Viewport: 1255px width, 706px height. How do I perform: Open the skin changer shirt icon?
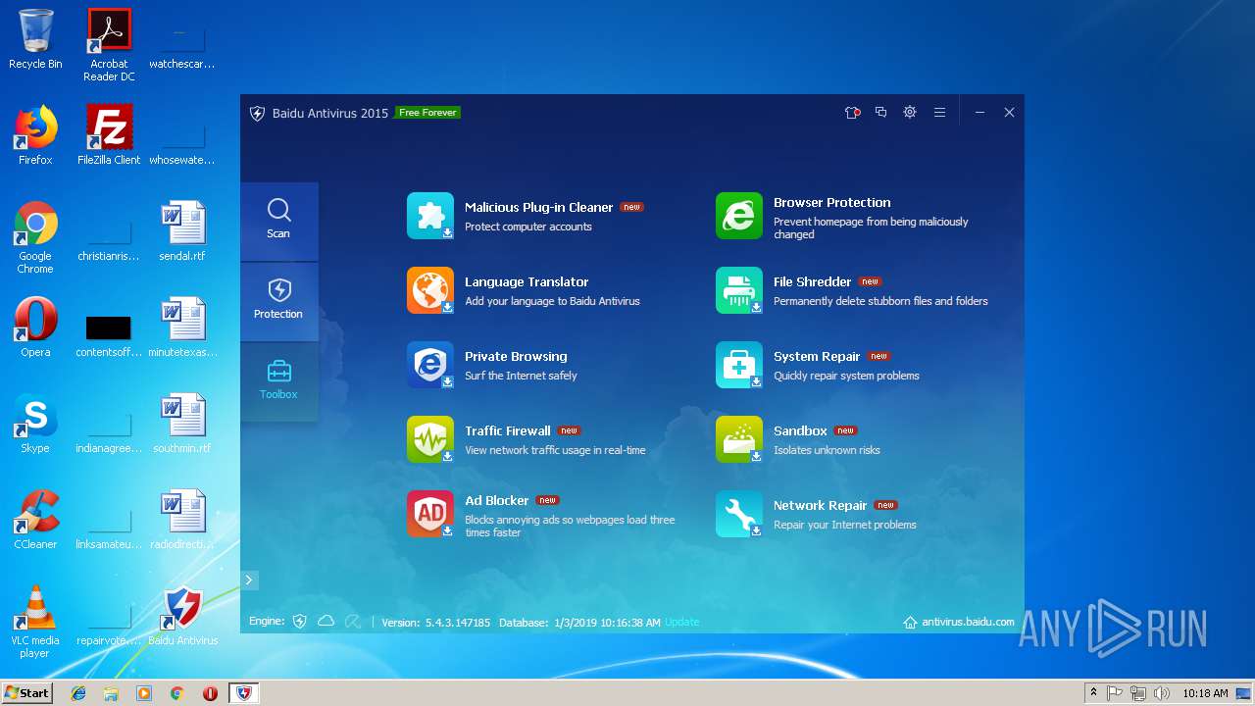(x=852, y=113)
